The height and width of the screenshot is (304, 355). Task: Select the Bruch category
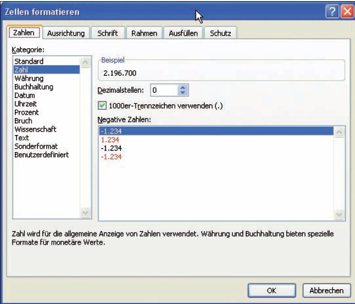(46, 121)
